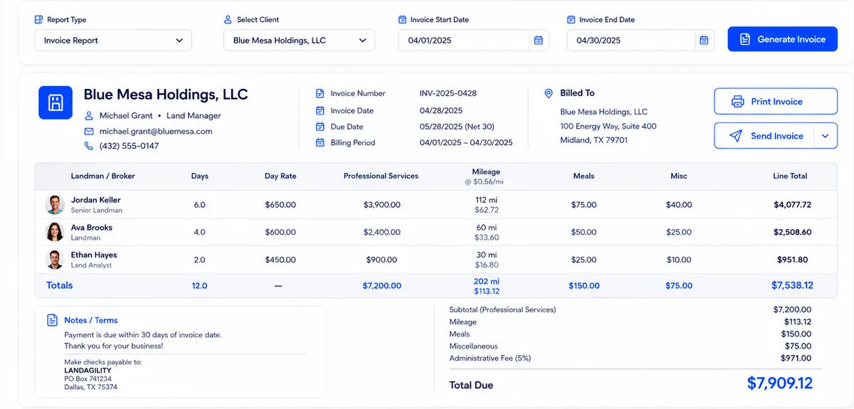Click the Send Invoice button
The height and width of the screenshot is (409, 854).
pyautogui.click(x=764, y=136)
